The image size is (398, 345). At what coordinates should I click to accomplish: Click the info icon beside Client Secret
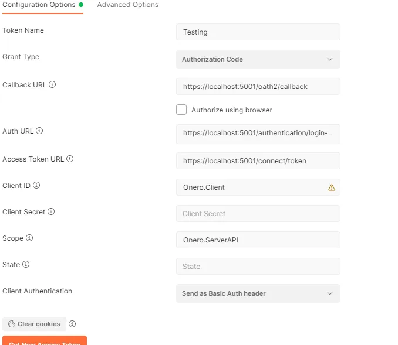pos(51,212)
